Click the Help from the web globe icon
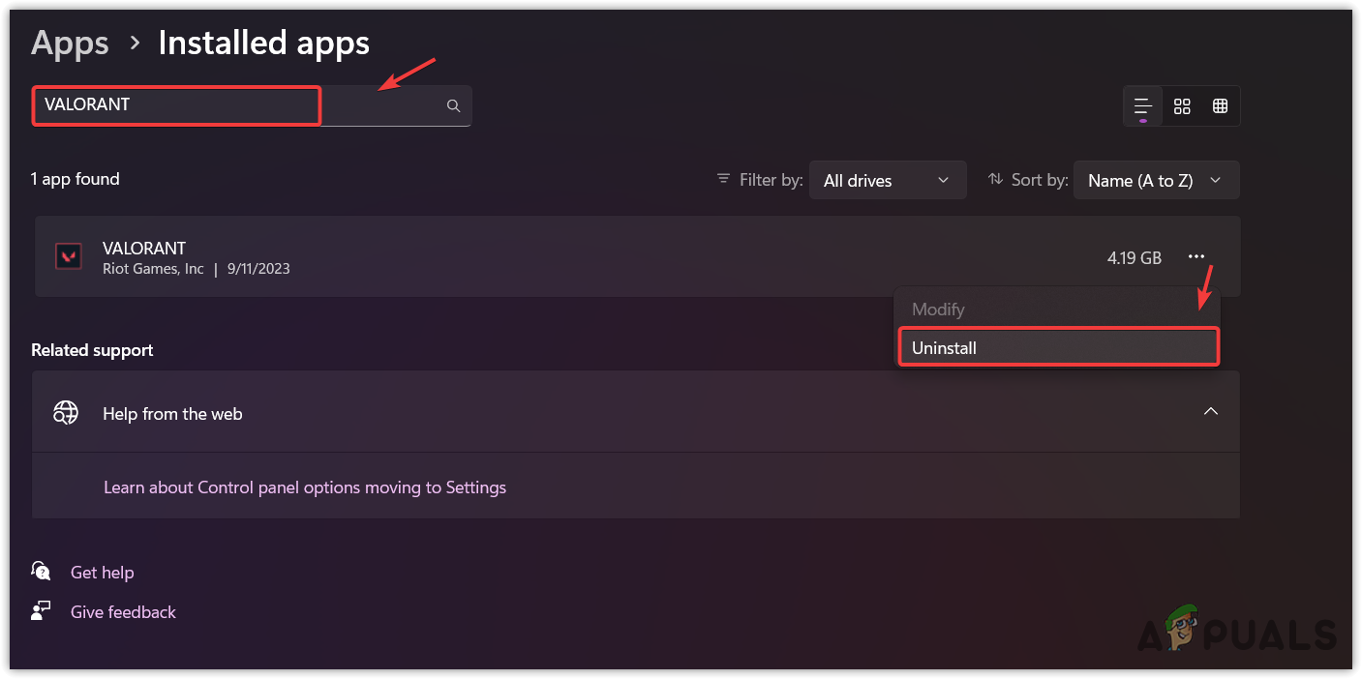 [x=66, y=413]
